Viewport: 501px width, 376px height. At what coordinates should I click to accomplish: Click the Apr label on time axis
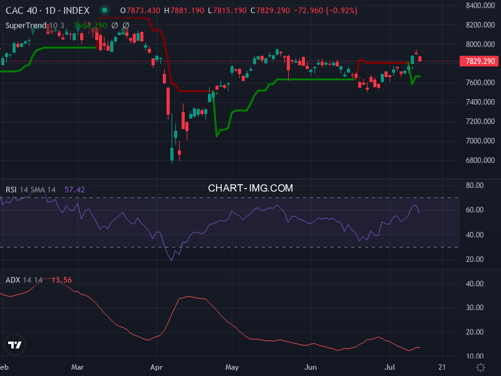(157, 367)
